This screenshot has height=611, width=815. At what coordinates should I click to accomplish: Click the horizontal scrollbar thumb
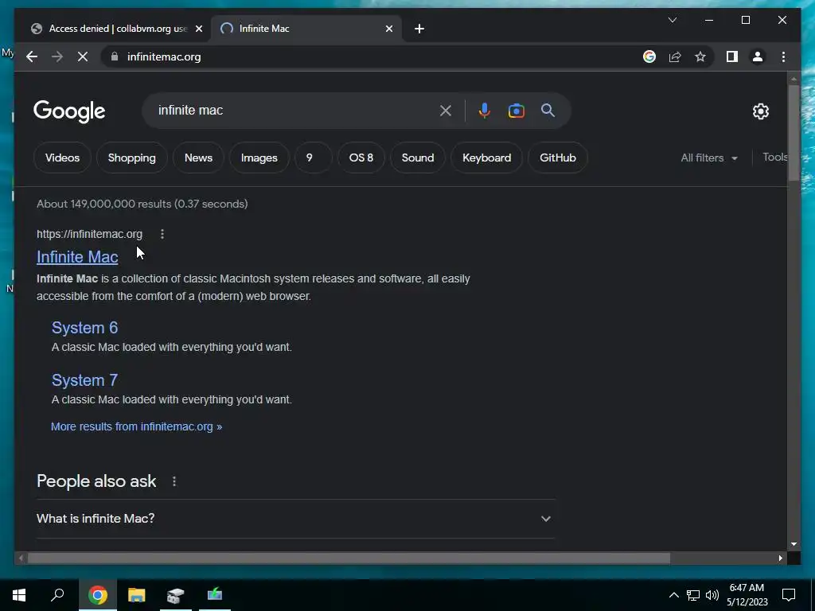click(x=349, y=558)
